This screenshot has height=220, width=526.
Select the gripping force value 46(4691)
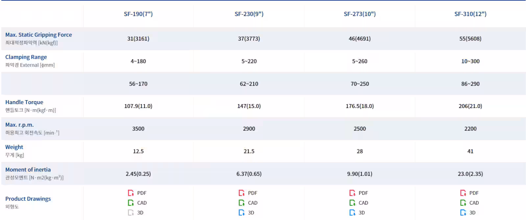click(360, 39)
